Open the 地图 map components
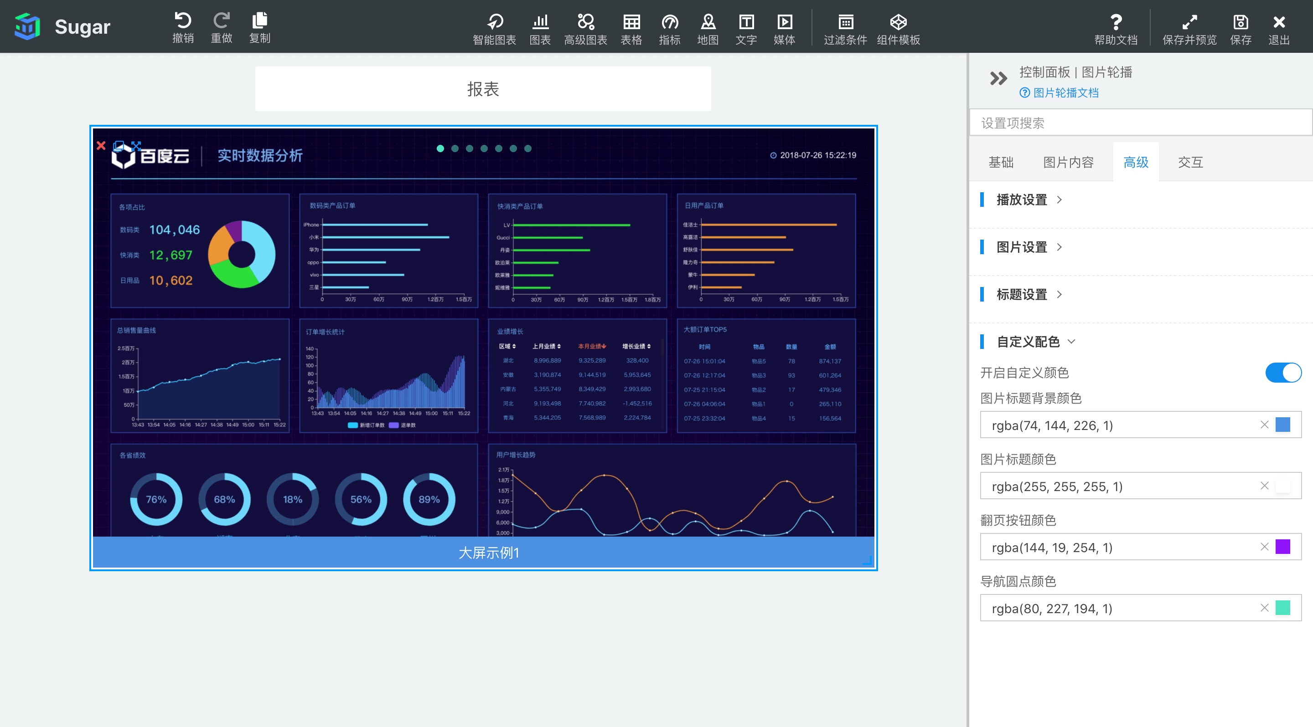 pyautogui.click(x=708, y=30)
